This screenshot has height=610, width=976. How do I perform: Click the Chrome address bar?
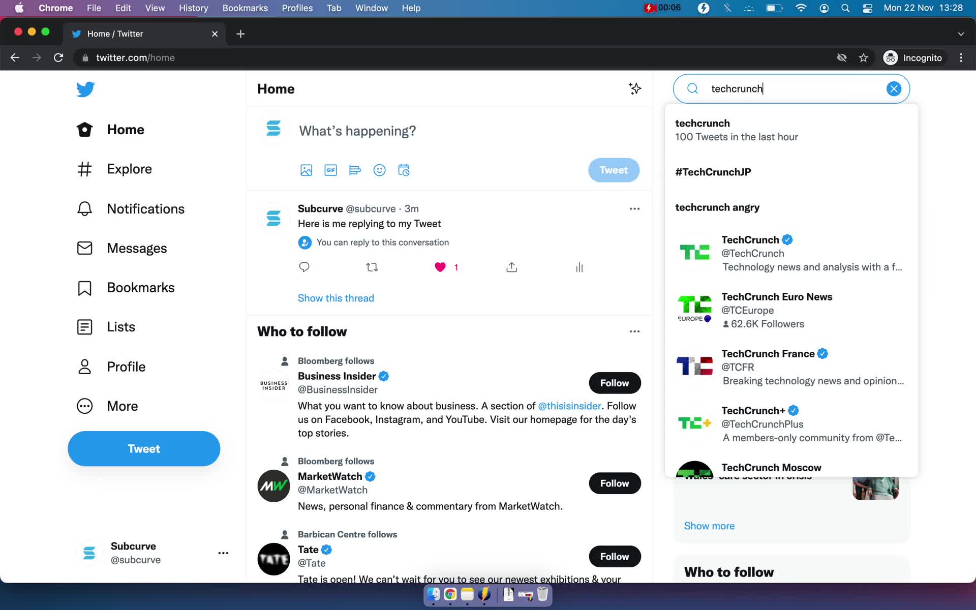click(x=452, y=58)
